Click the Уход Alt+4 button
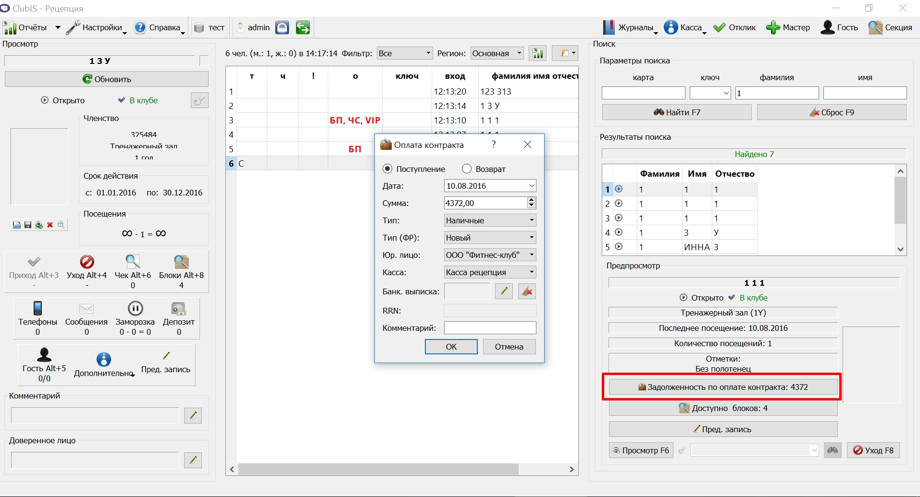 87,271
